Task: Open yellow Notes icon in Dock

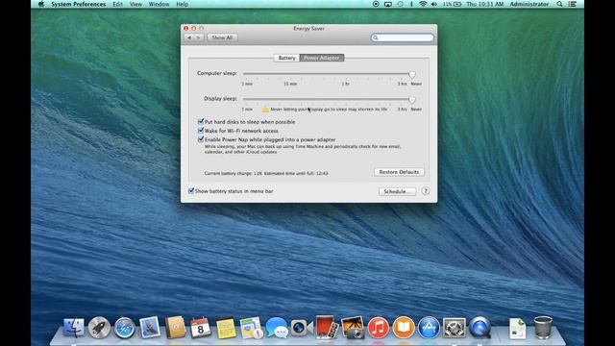Action: 226,328
